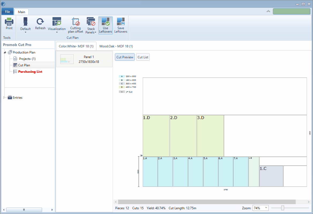Select Production Plan in the tree
313x214 pixels.
click(24, 52)
